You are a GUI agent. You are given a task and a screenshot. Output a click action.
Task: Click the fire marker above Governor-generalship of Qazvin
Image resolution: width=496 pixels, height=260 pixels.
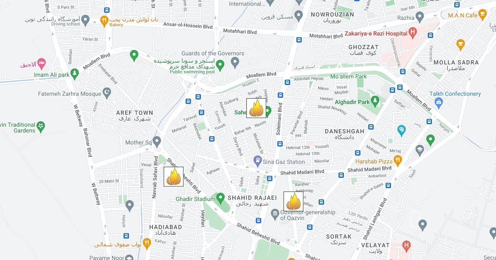coord(293,201)
